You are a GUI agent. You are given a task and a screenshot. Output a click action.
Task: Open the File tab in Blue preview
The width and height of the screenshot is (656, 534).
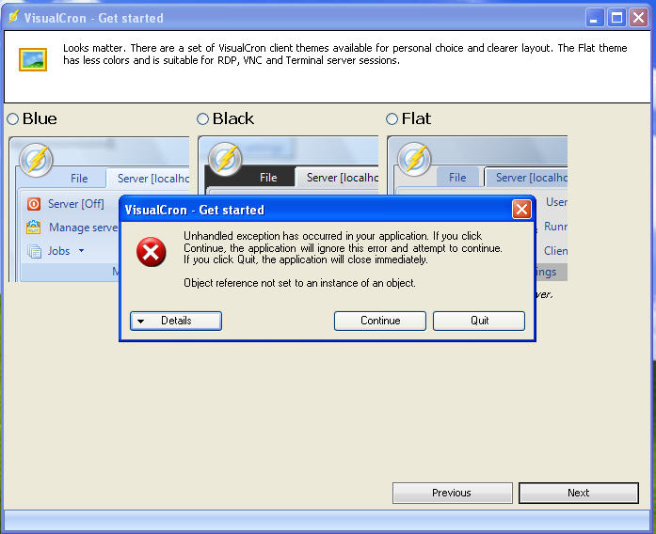[x=79, y=178]
